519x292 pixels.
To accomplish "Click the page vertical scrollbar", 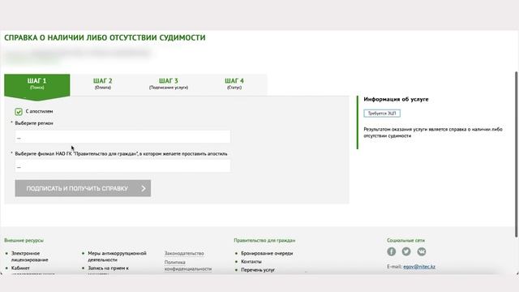I will [516, 154].
